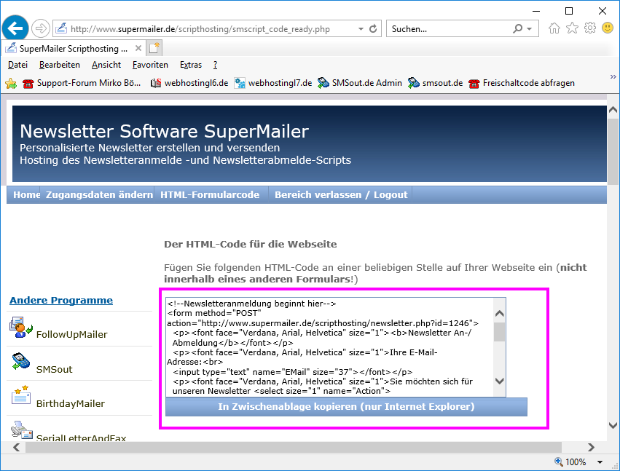
Task: Expand the search provider dropdown arrow
Action: pyautogui.click(x=529, y=29)
